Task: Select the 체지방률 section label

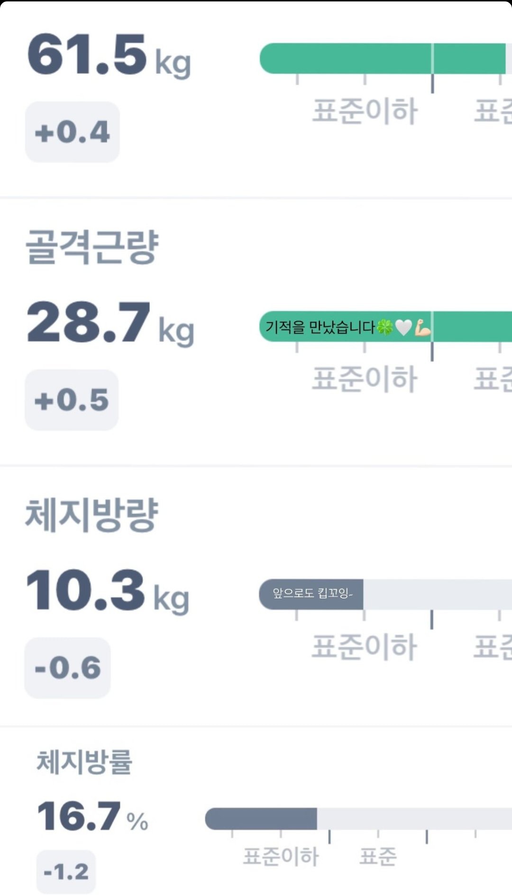Action: tap(84, 762)
